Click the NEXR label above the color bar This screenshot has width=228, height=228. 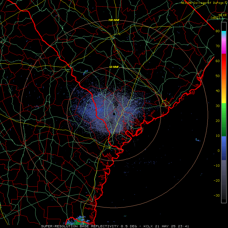tap(223, 15)
